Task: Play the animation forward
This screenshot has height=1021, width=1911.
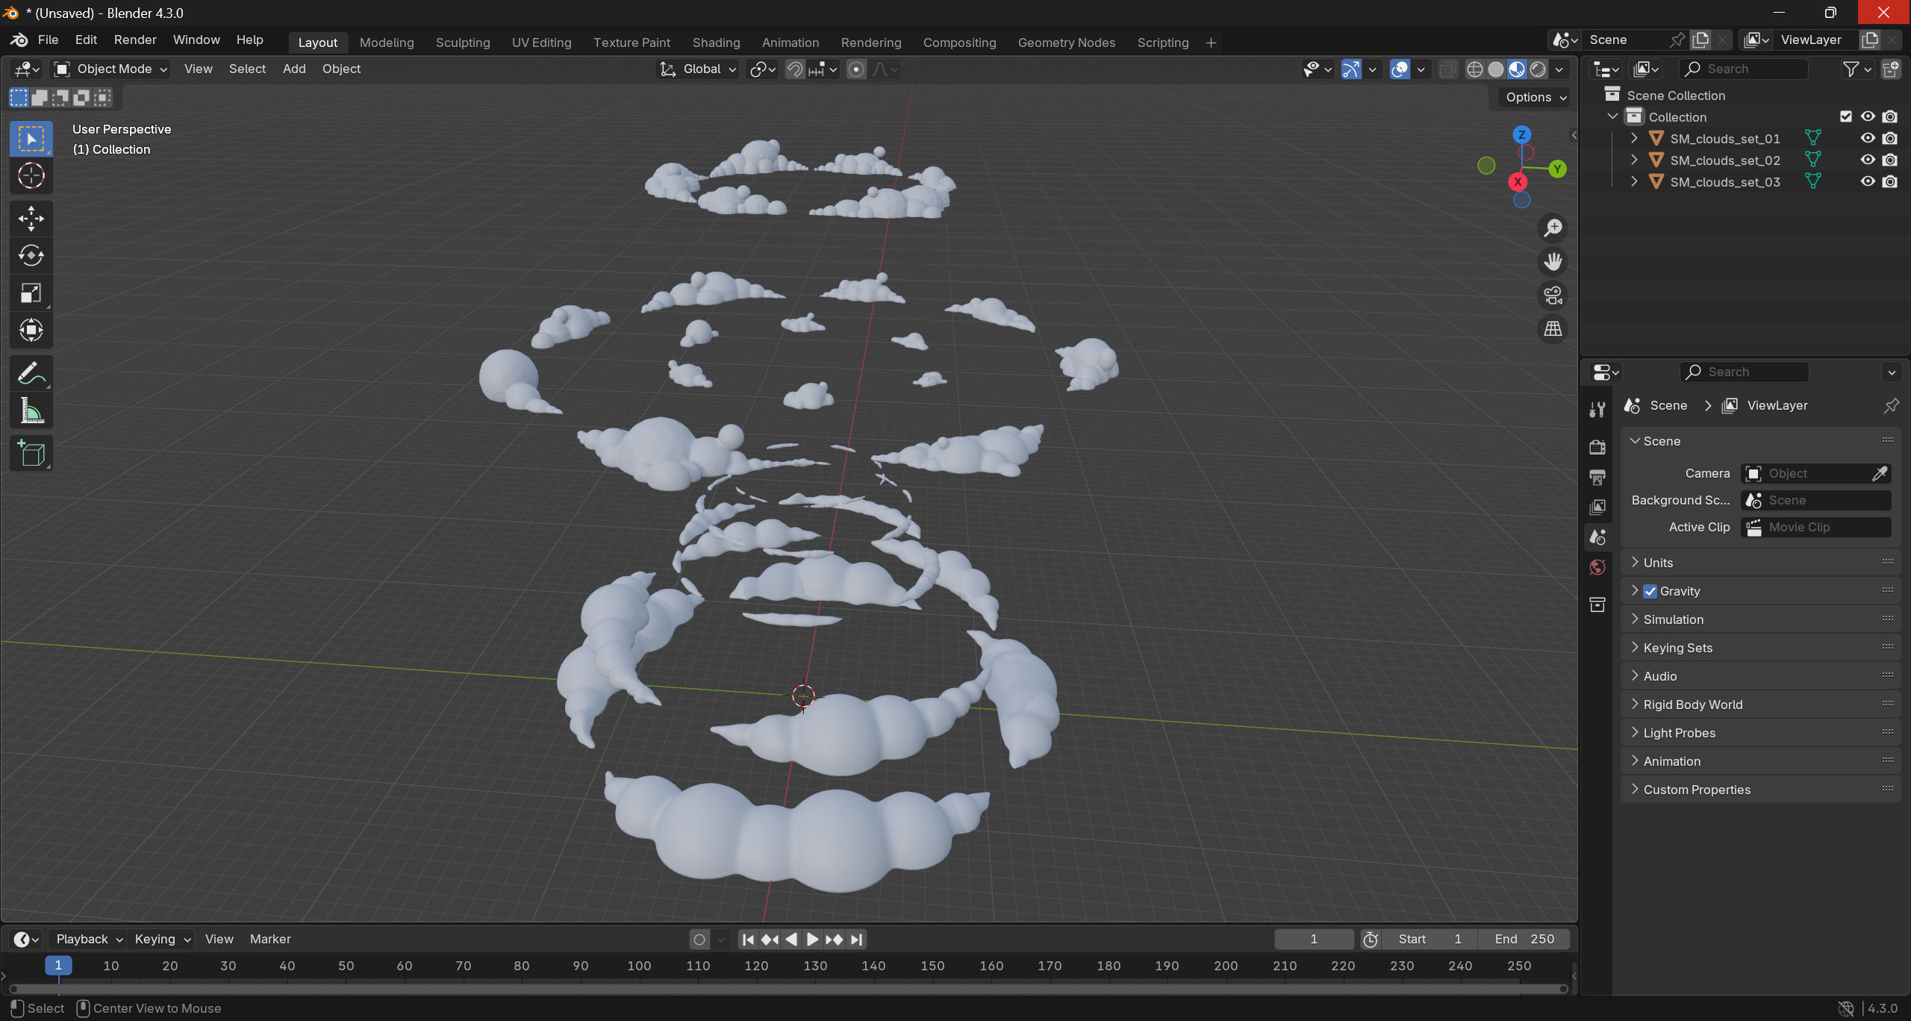Action: point(813,940)
